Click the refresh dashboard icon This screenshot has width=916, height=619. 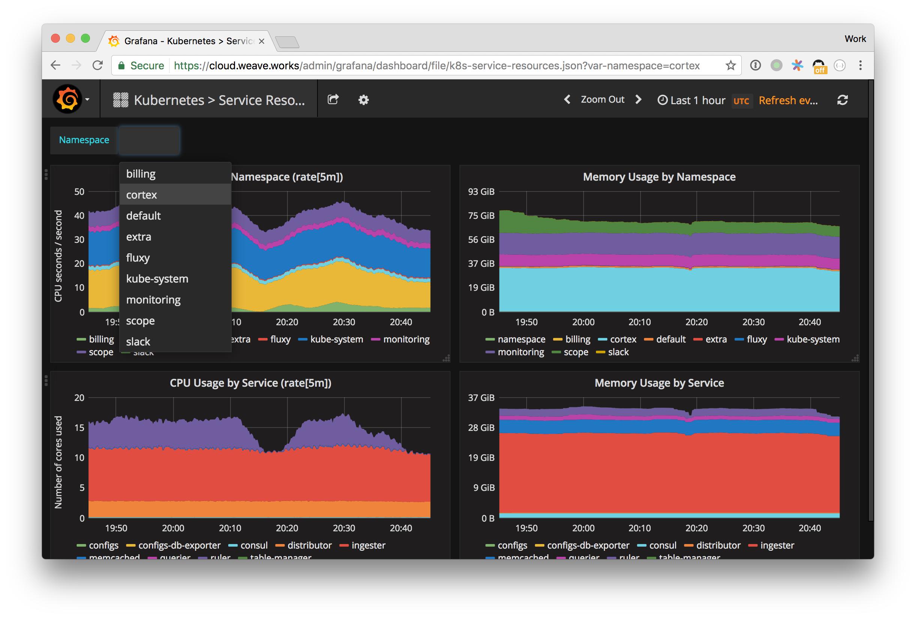pos(842,100)
